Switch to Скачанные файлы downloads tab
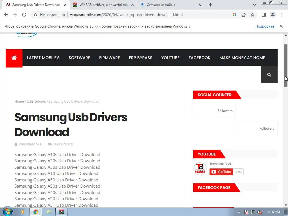 [x=170, y=5]
